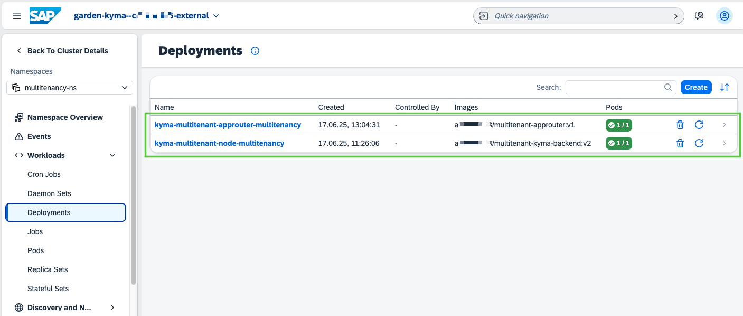Viewport: 743px width, 316px height.
Task: Go Back To Cluster Details
Action: (62, 51)
